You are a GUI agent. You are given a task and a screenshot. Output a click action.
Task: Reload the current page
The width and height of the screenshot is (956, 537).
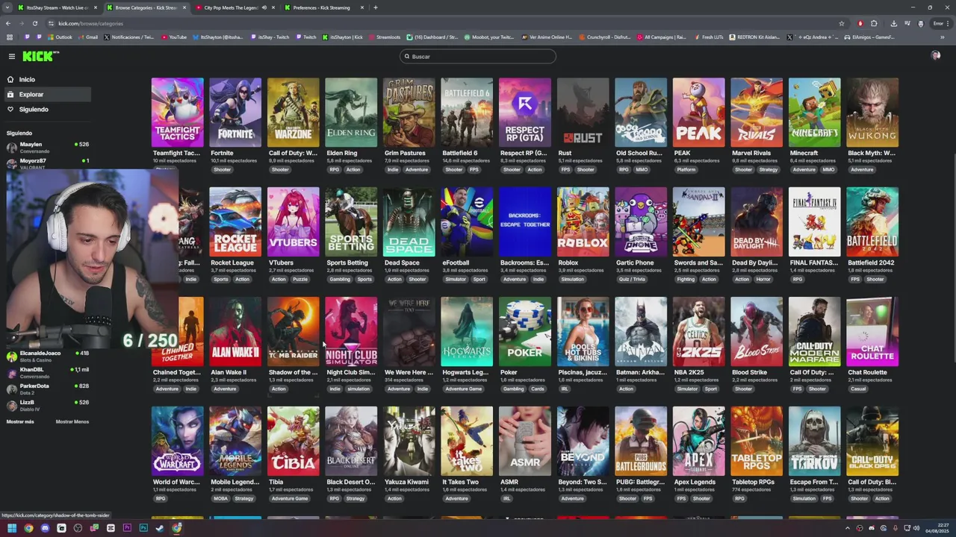coord(35,23)
